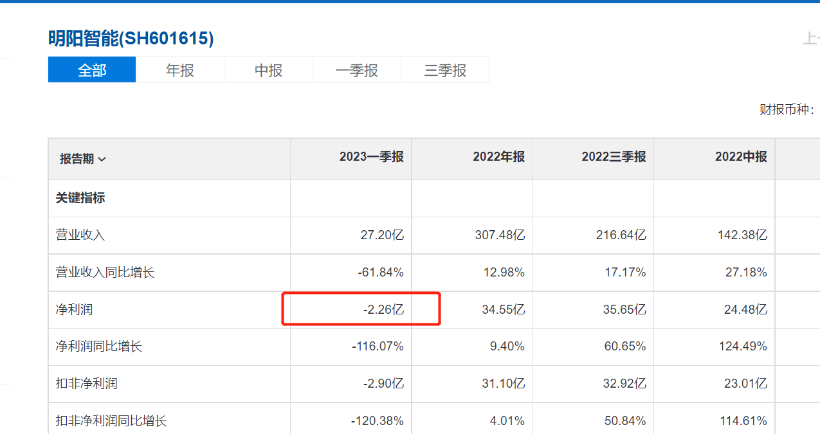Click the 17.17% growth value

pyautogui.click(x=625, y=273)
